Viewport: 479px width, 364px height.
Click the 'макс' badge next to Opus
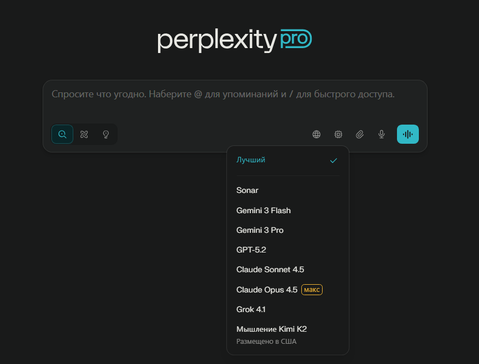coord(312,290)
